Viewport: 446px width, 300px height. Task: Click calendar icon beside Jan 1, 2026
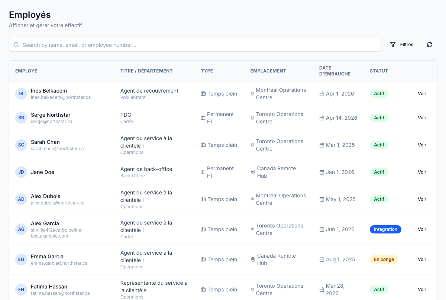(322, 172)
